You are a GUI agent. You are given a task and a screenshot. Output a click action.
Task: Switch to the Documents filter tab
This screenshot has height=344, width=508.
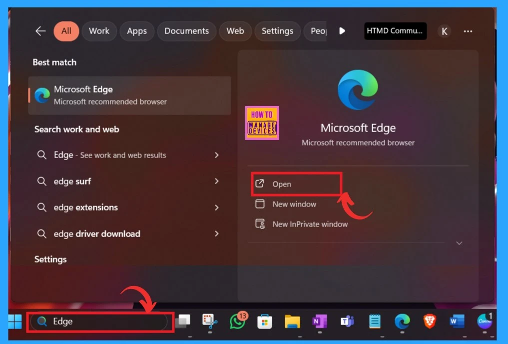tap(187, 31)
